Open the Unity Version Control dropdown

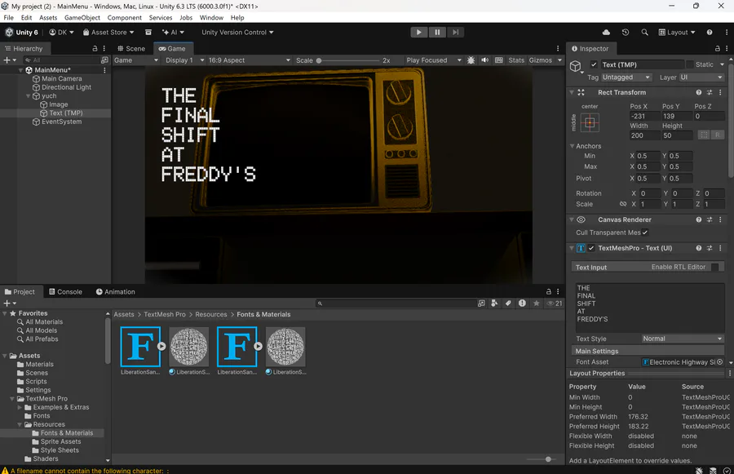237,33
